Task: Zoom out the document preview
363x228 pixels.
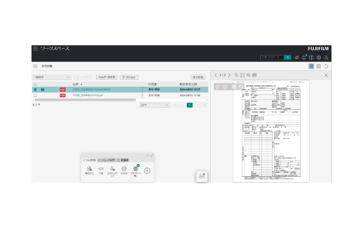Action: coord(237,75)
